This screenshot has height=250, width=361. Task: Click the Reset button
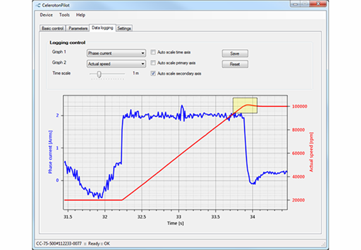[235, 64]
